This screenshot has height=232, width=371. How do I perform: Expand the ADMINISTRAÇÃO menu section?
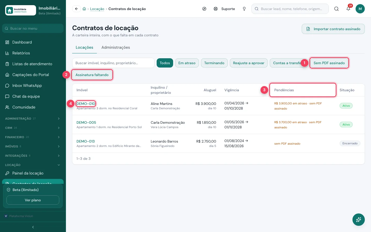pos(33,119)
